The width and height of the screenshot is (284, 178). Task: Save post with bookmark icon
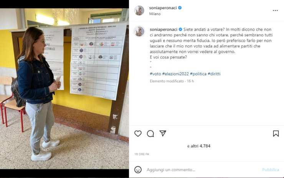276,133
